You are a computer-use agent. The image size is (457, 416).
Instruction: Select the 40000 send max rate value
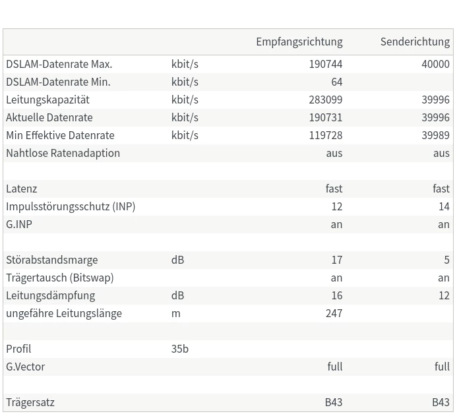click(435, 64)
